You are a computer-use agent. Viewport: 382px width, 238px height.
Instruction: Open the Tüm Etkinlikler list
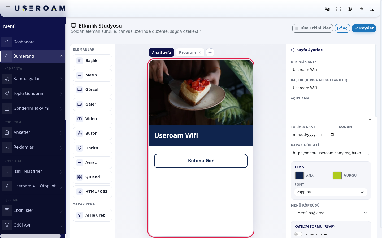pos(312,28)
